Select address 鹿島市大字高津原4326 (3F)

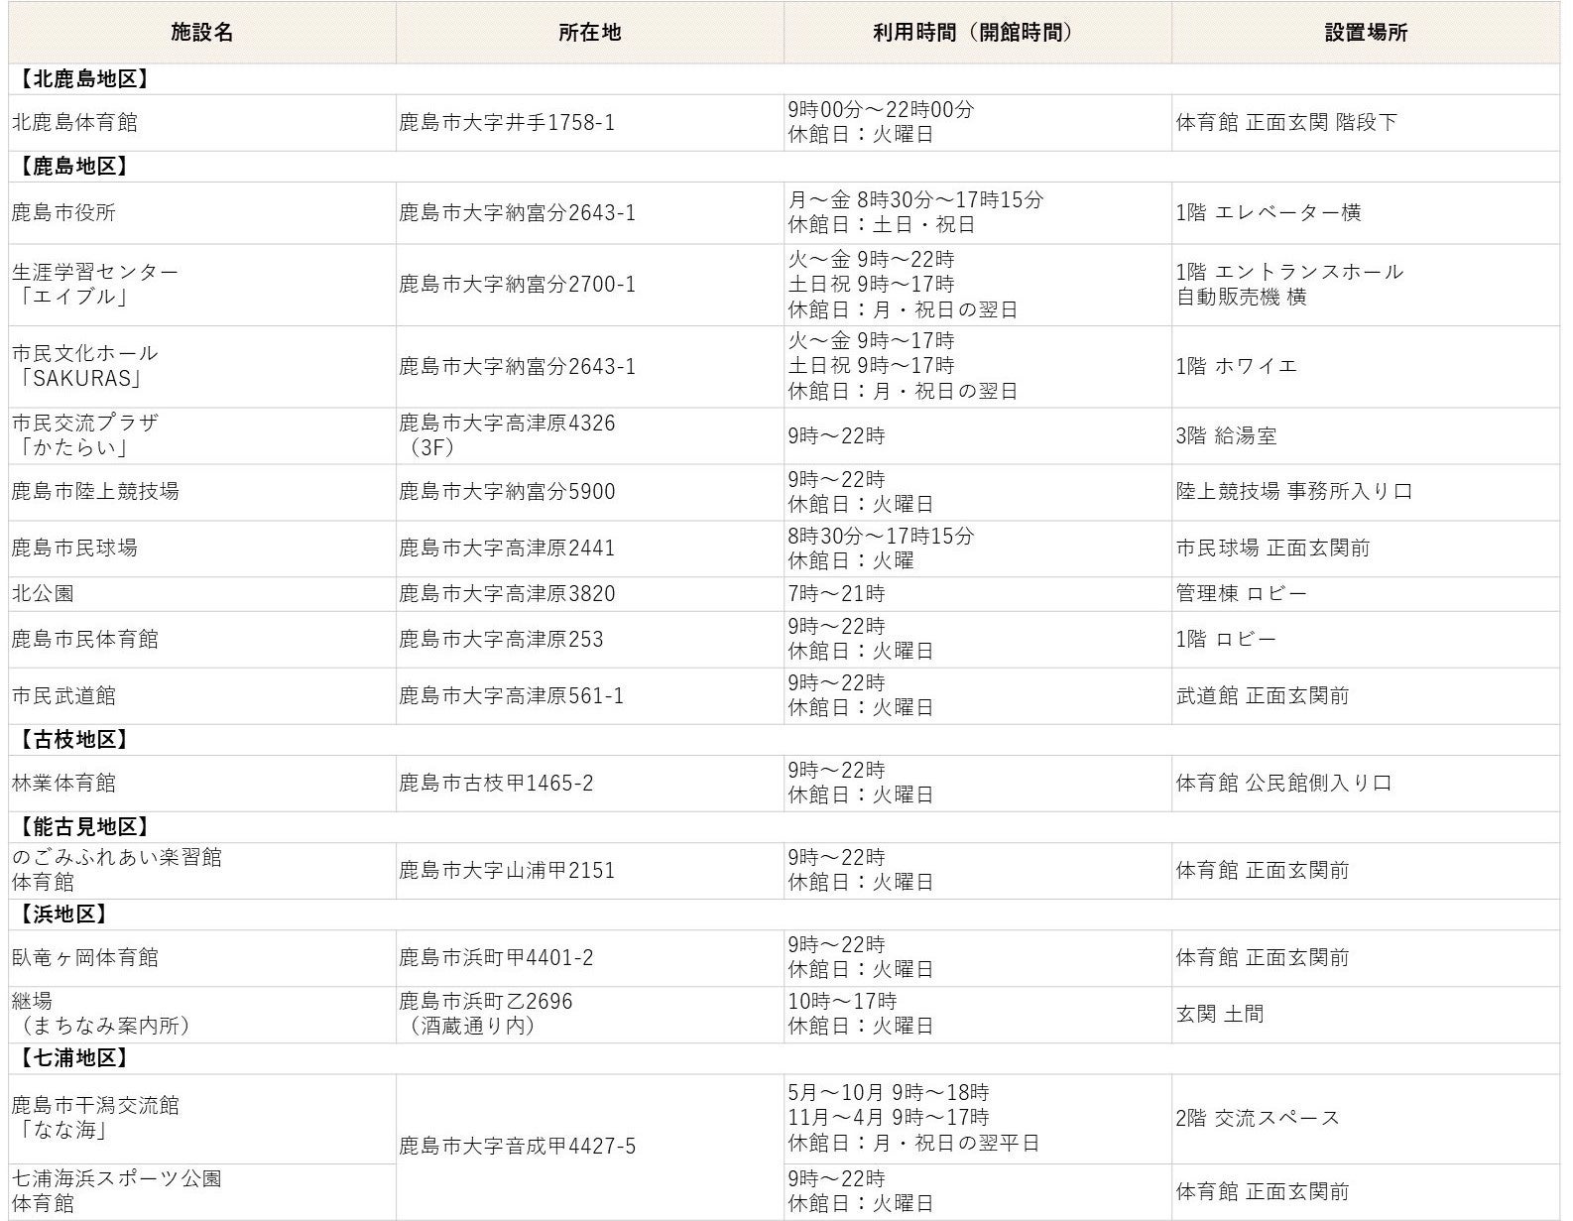[507, 435]
